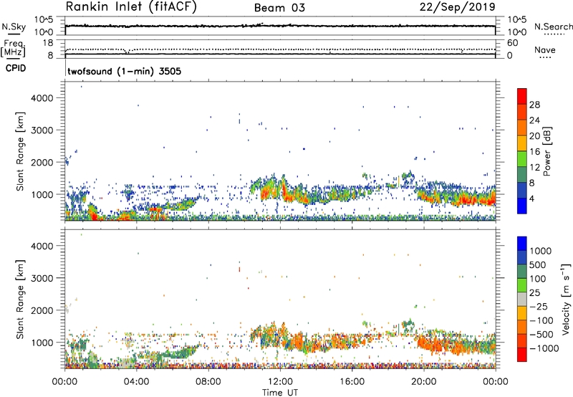Click the gray velocity segment between 25 and -25
The height and width of the screenshot is (397, 573).
(522, 300)
